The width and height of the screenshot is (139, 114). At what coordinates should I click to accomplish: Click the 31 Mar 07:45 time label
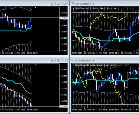point(89,110)
